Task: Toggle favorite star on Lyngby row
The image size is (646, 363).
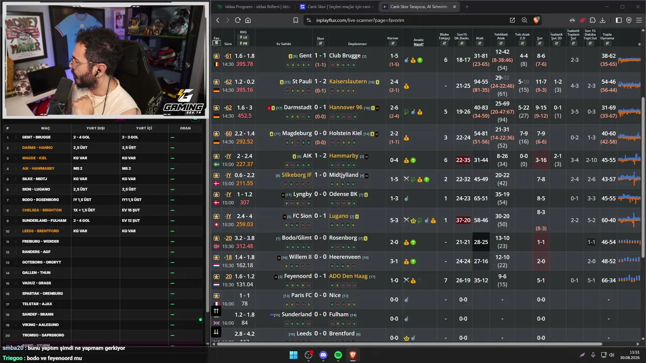Action: point(217,195)
